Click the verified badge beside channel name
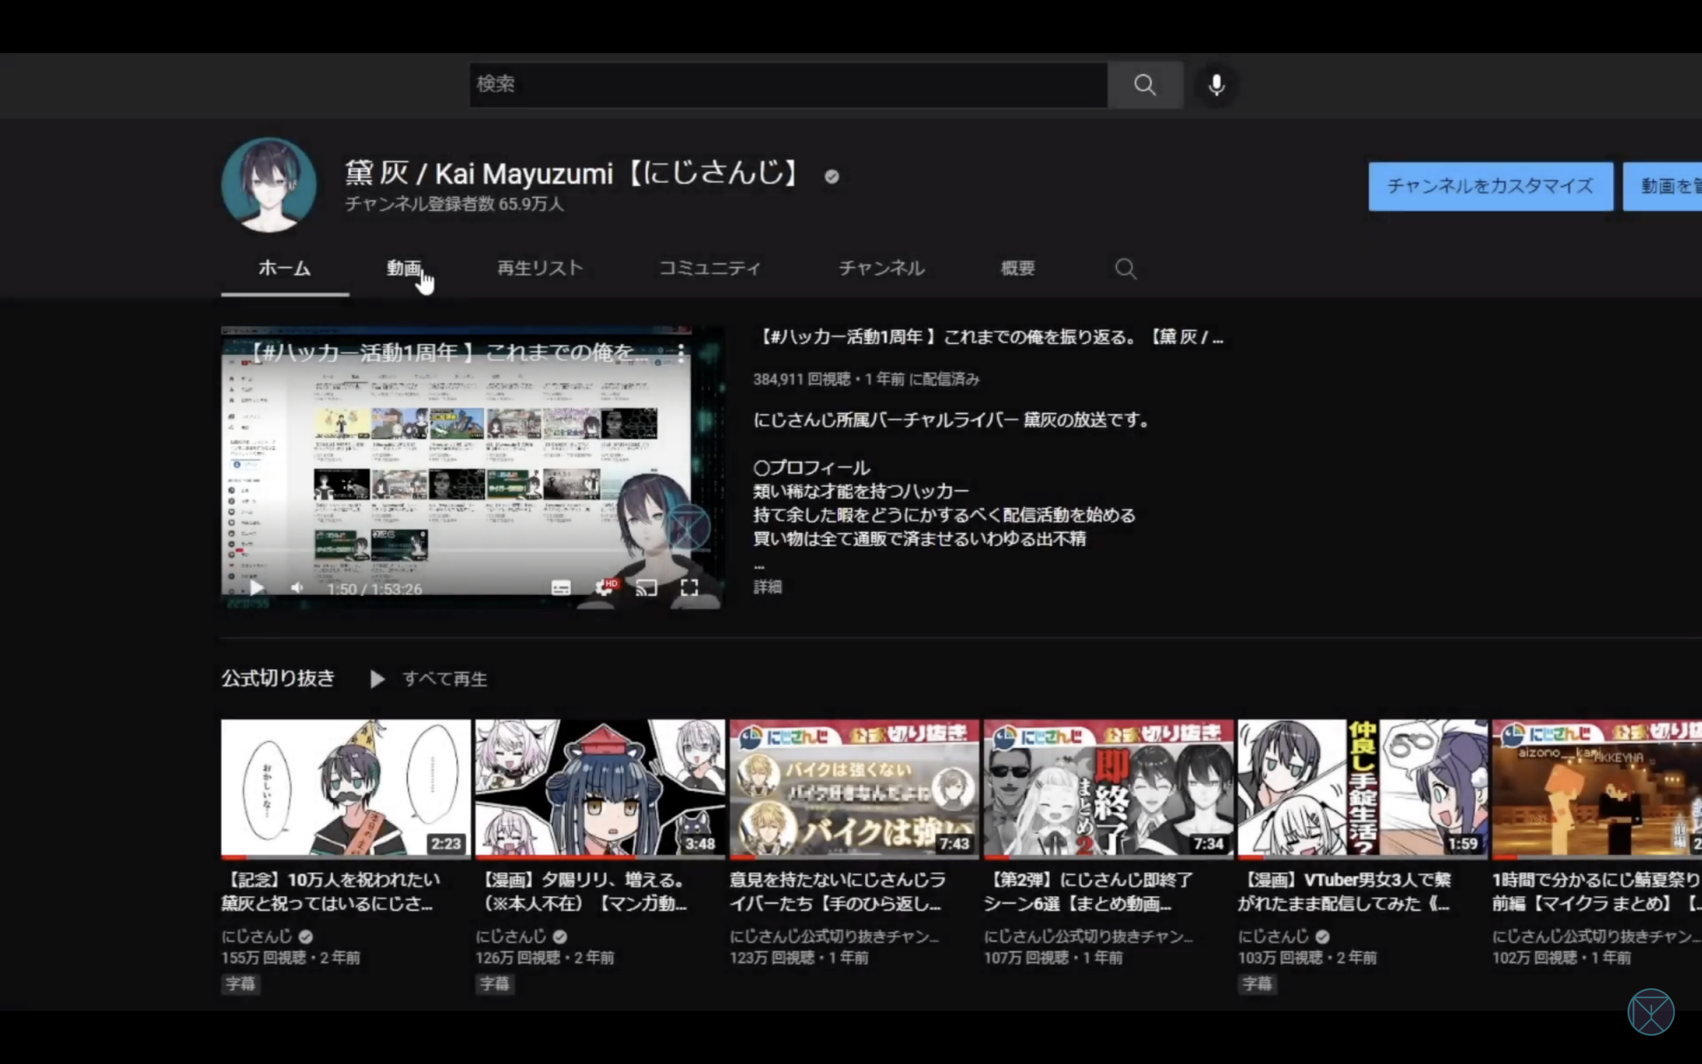Screen dimensions: 1702x1064 pos(831,176)
